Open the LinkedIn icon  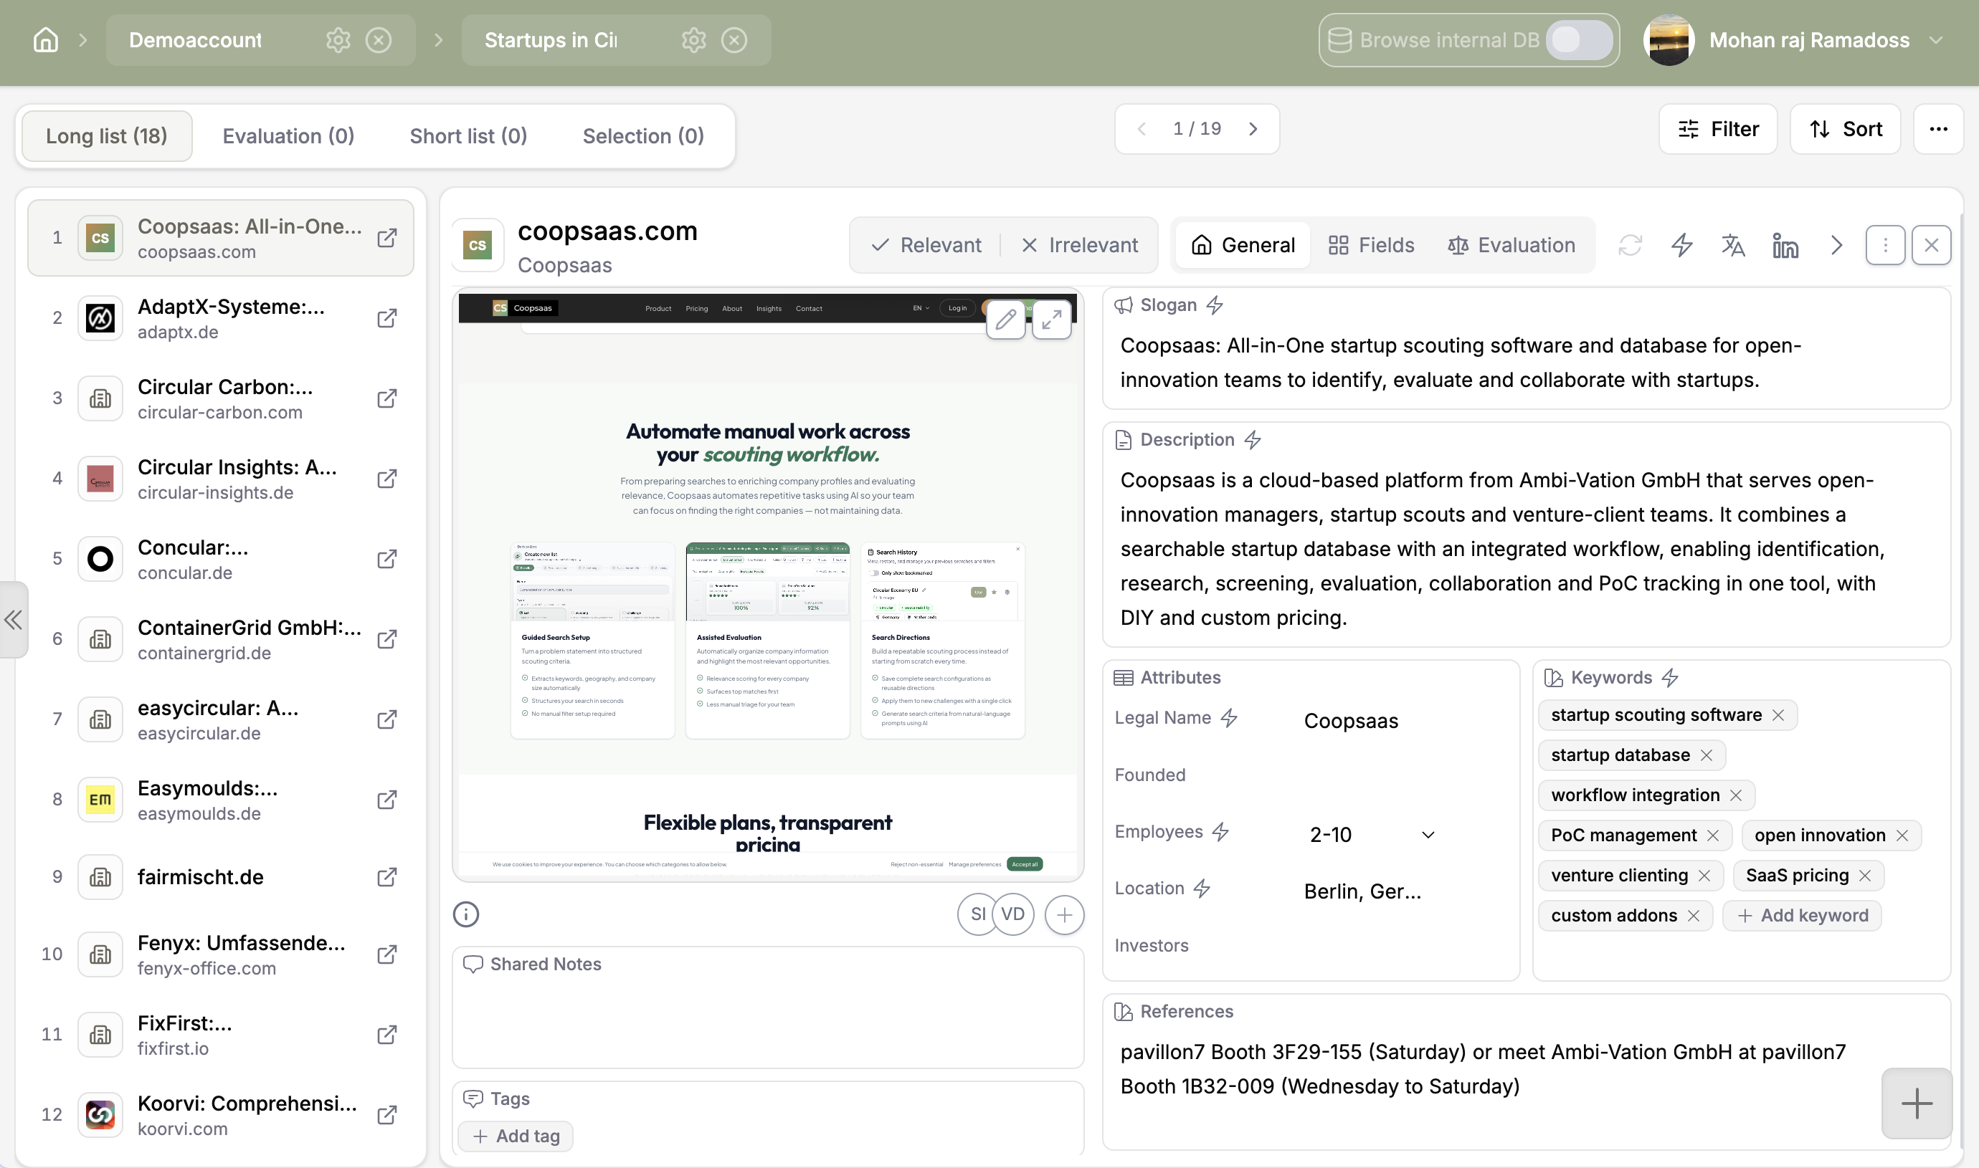(1785, 246)
